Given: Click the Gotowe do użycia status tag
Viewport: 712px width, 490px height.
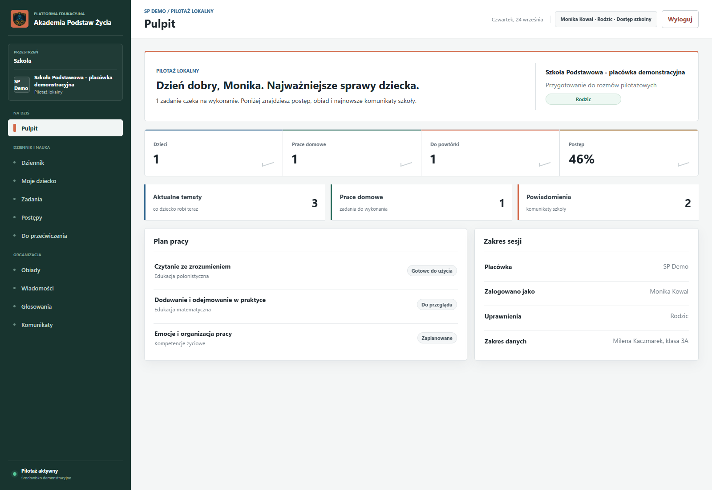Looking at the screenshot, I should click(432, 271).
